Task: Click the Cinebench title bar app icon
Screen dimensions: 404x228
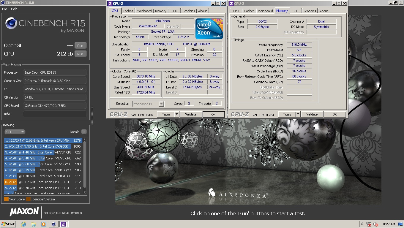Action: pyautogui.click(x=3, y=3)
